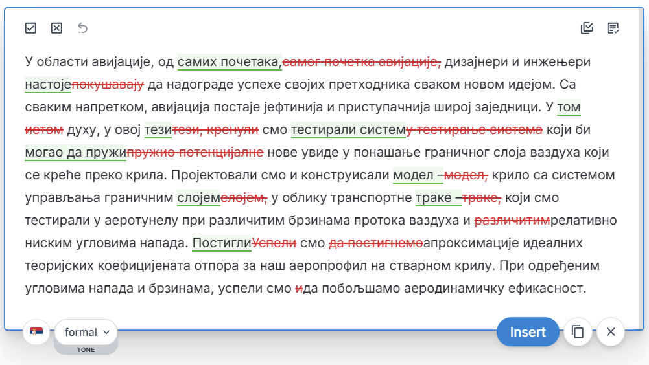Viewport: 649px width, 365px height.
Task: Expand the formal tone dropdown
Action: pos(86,332)
